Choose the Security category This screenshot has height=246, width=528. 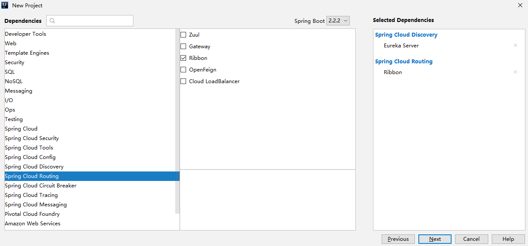(x=90, y=62)
